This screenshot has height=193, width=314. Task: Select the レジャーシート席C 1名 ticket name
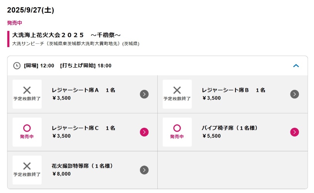(84, 128)
